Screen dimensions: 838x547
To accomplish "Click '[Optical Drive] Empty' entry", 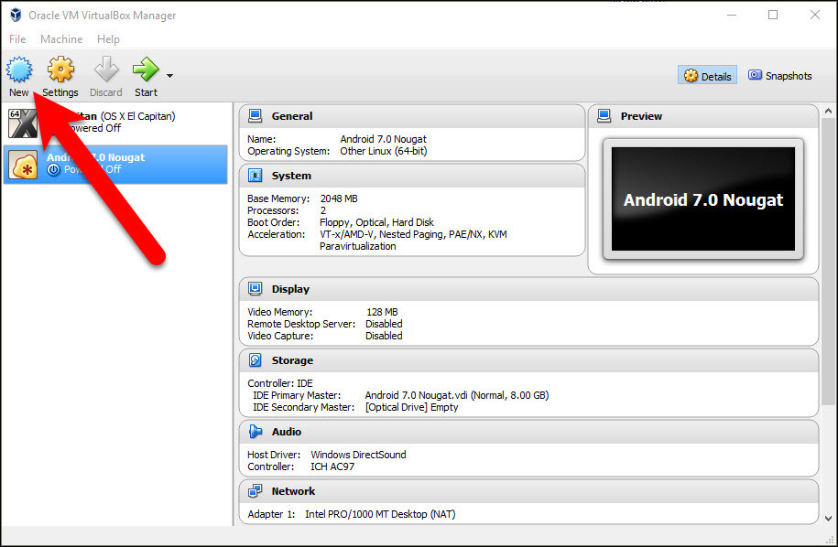I will (x=411, y=407).
